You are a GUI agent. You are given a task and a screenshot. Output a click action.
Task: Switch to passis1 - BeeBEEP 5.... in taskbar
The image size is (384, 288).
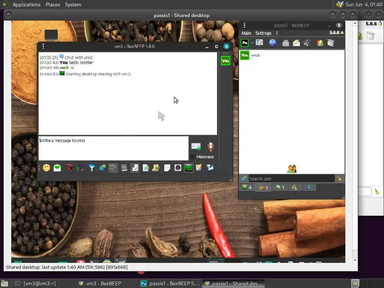171,283
